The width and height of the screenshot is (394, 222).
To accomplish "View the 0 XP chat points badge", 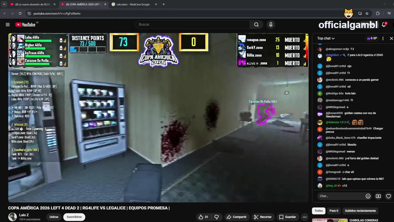I will pyautogui.click(x=372, y=38).
